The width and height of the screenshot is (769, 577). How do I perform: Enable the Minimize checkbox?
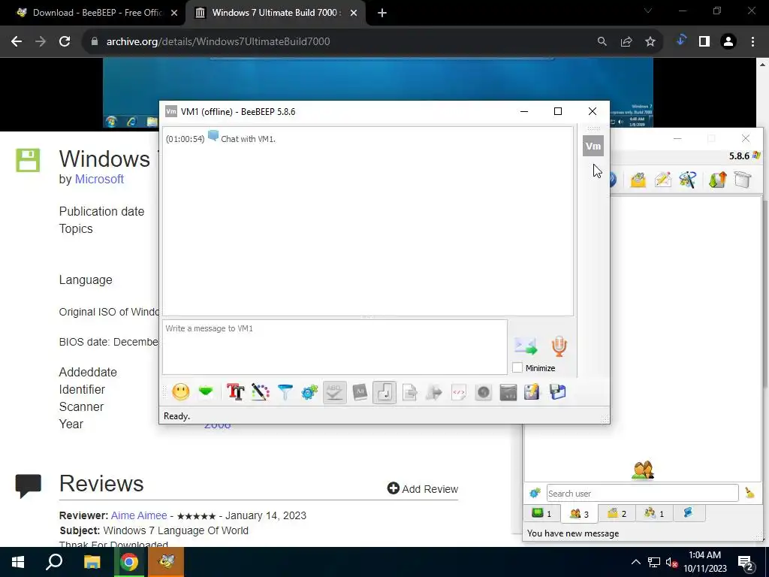click(517, 367)
